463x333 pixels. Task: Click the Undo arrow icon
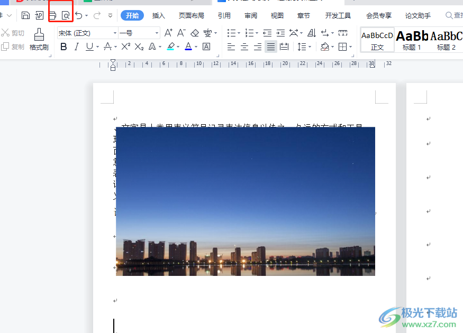78,15
